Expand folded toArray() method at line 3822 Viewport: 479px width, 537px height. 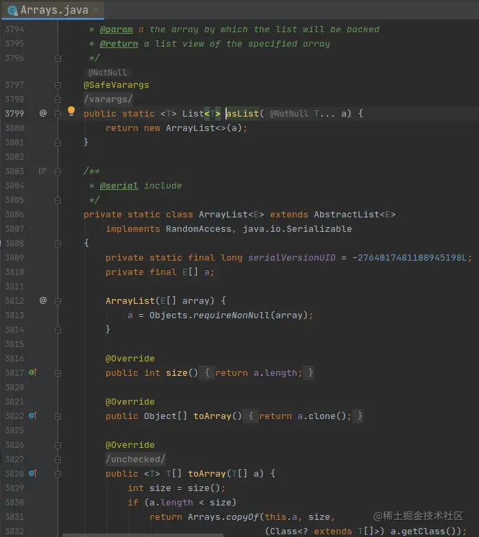click(58, 416)
